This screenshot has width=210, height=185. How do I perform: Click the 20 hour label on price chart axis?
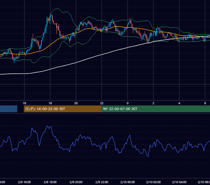coord(76,103)
